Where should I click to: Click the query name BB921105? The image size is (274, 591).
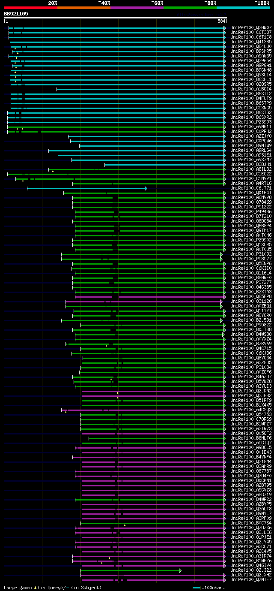click(x=16, y=14)
